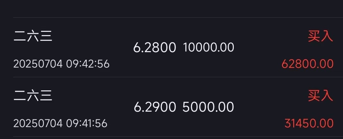
Task: Tap the 20250704 date before 09:42:56
Action: 38,64
